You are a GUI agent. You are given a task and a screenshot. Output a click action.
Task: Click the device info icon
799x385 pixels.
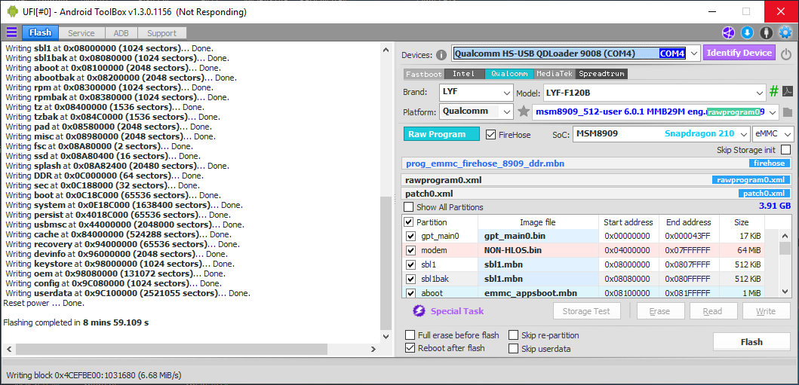tap(441, 55)
